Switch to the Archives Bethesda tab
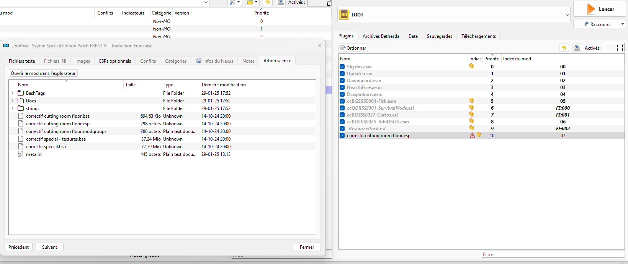The width and height of the screenshot is (628, 264). 381,36
